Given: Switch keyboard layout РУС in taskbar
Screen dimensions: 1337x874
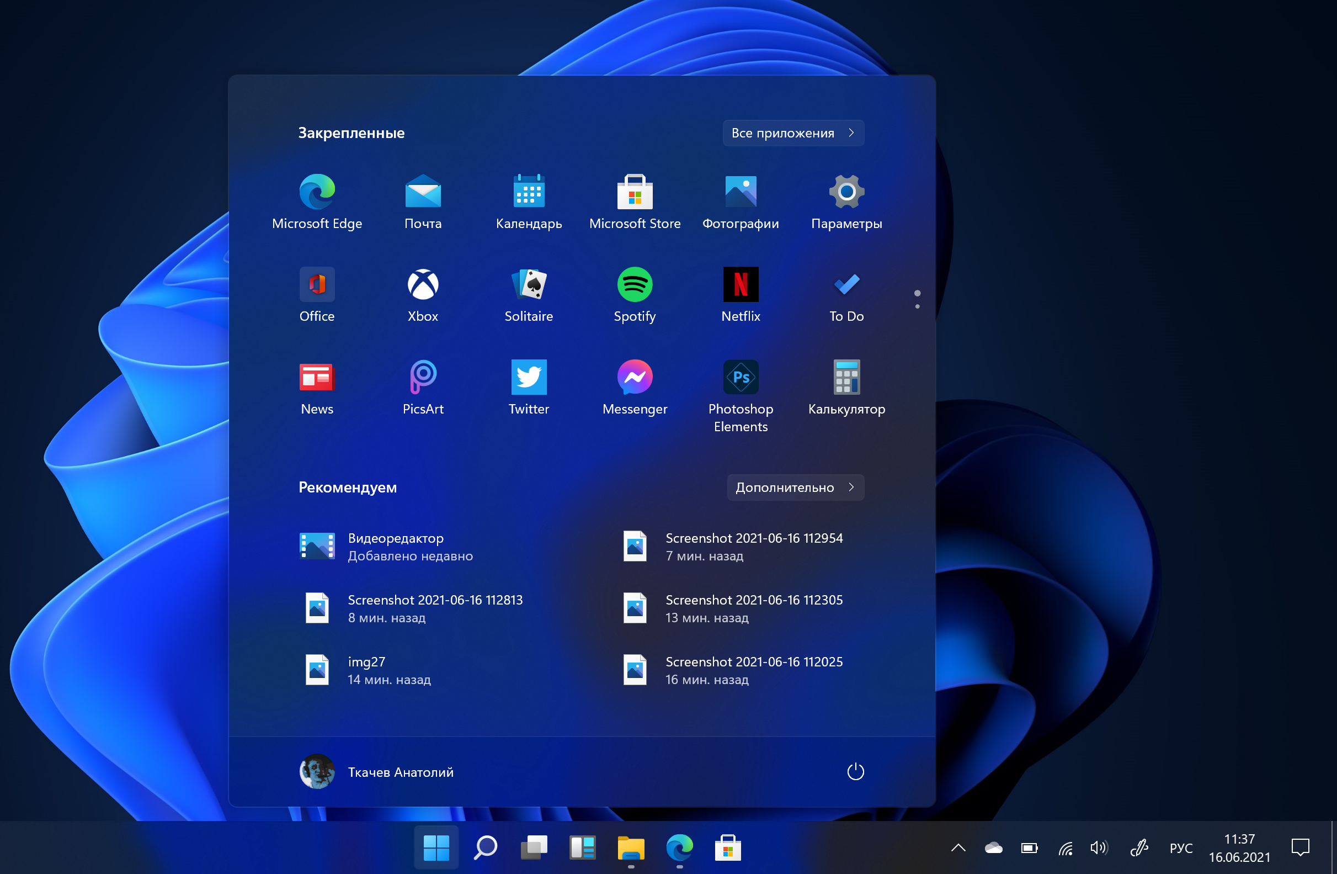Looking at the screenshot, I should click(x=1180, y=846).
